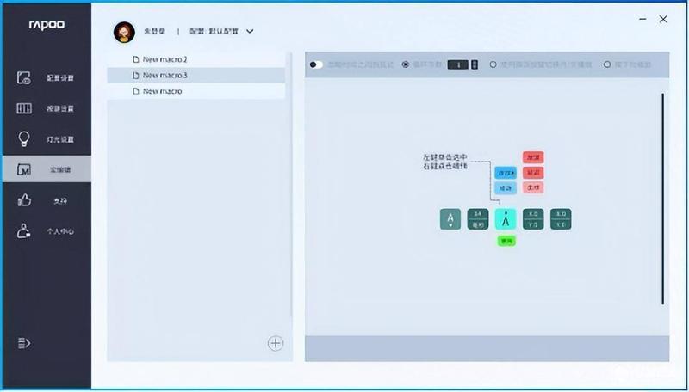Click the light pink button above macro sequence
The image size is (689, 392).
click(x=533, y=187)
